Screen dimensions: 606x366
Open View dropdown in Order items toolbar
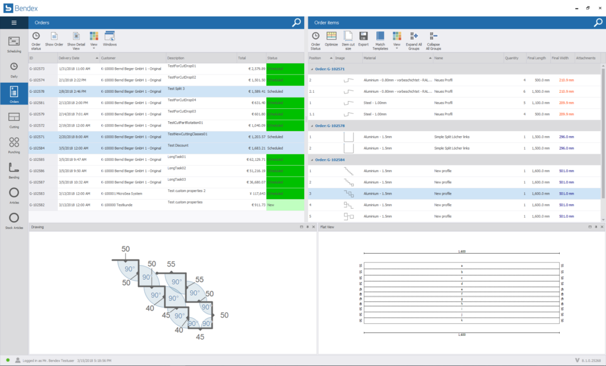pyautogui.click(x=397, y=40)
